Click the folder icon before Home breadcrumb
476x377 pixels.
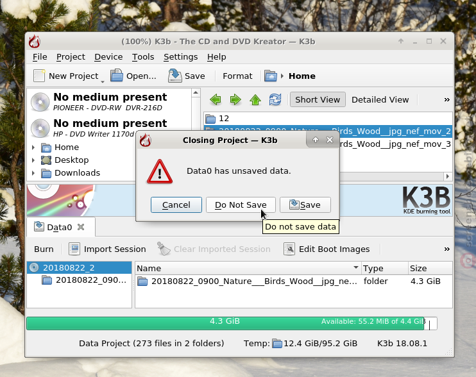(271, 76)
